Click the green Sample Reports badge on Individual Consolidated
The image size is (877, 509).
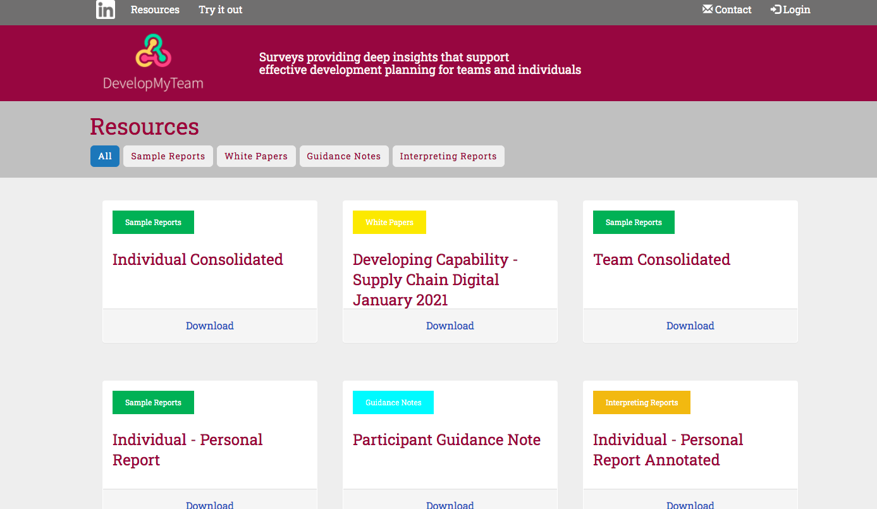153,222
